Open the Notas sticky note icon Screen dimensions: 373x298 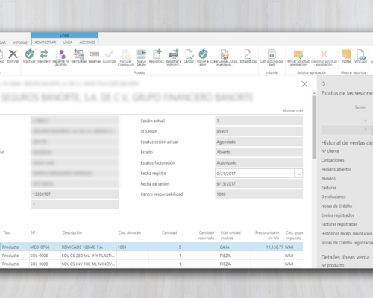click(x=346, y=54)
